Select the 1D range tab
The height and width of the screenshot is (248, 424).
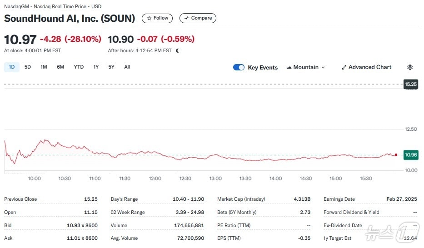12,67
